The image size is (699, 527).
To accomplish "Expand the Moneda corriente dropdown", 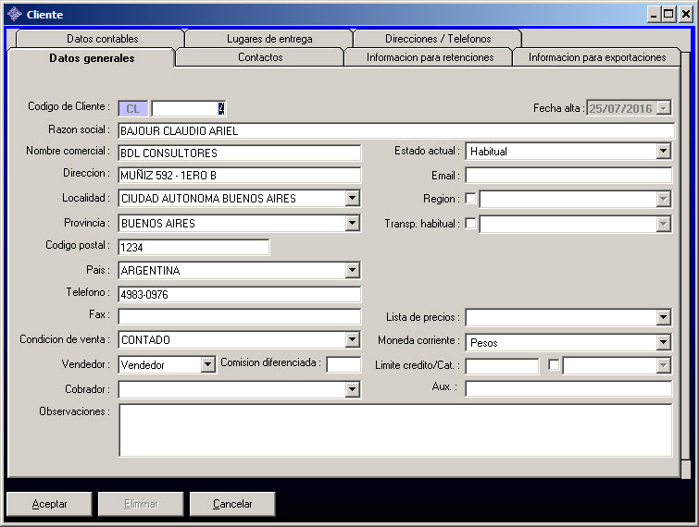I will 663,342.
